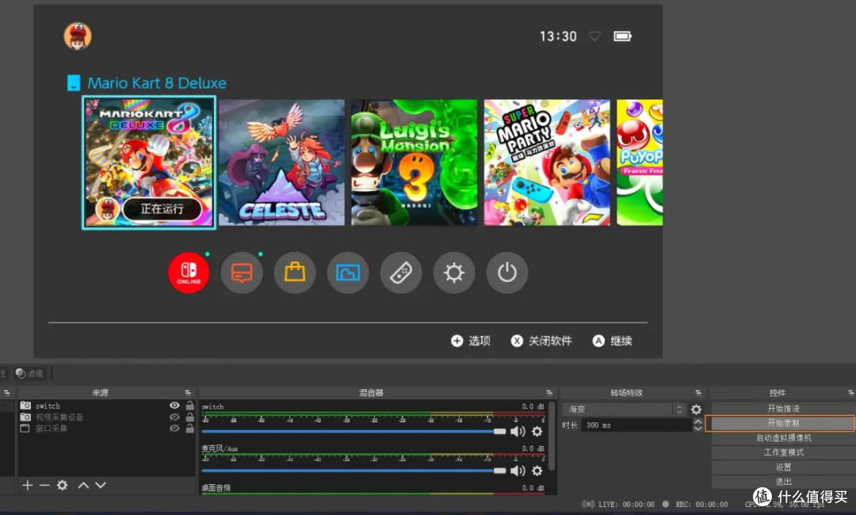Open the Nintendo eShop bag icon
The width and height of the screenshot is (856, 515).
point(295,273)
